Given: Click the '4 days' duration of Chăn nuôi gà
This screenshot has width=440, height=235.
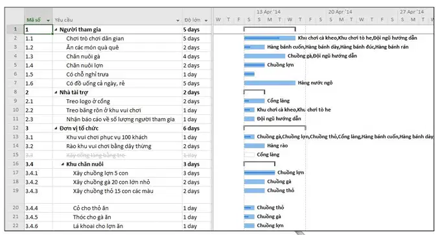Looking at the screenshot, I should [x=191, y=56].
